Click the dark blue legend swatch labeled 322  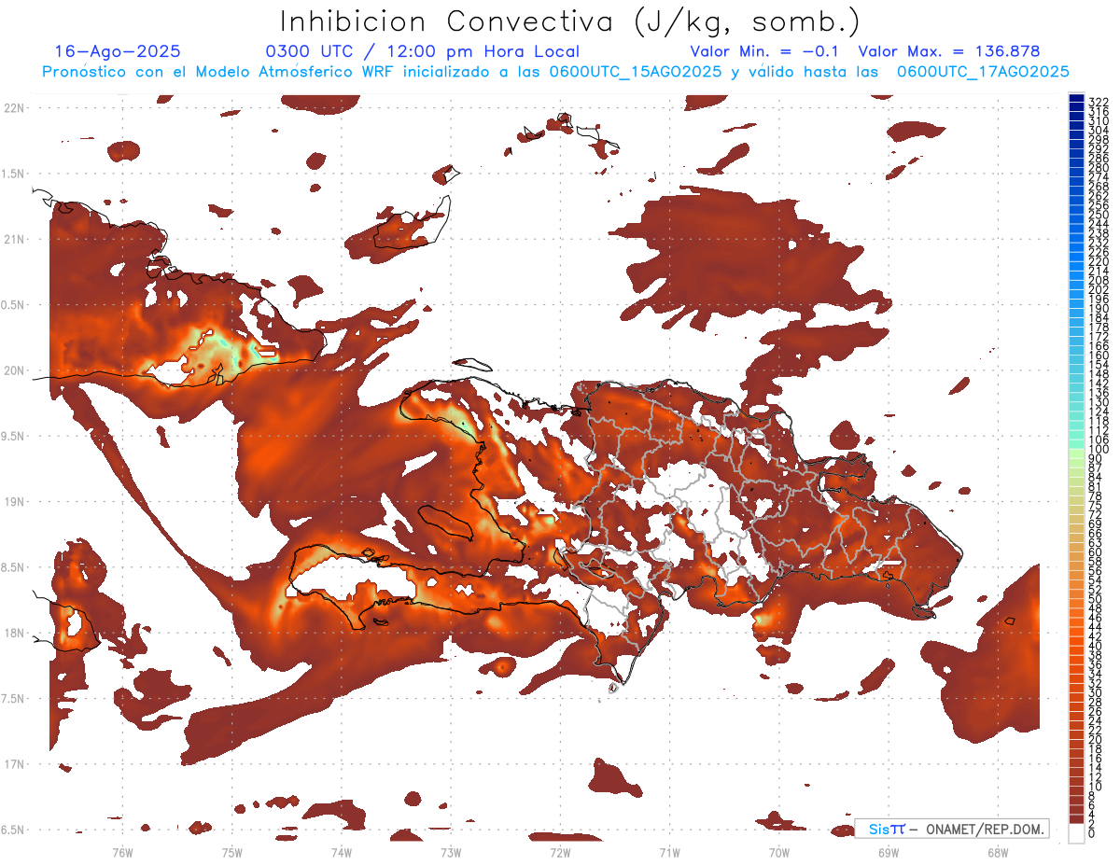coord(1076,100)
